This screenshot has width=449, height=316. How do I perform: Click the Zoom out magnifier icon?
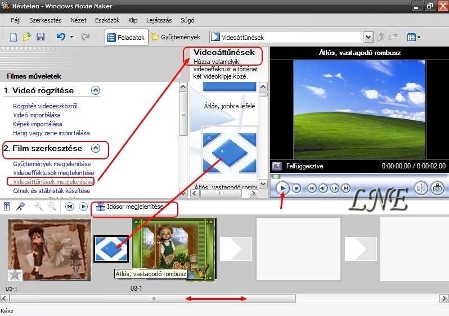tap(52, 207)
